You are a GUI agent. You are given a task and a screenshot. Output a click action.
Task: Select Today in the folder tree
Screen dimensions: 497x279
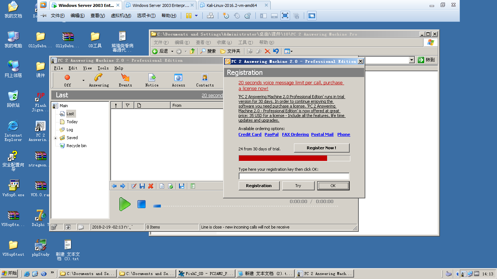72,122
